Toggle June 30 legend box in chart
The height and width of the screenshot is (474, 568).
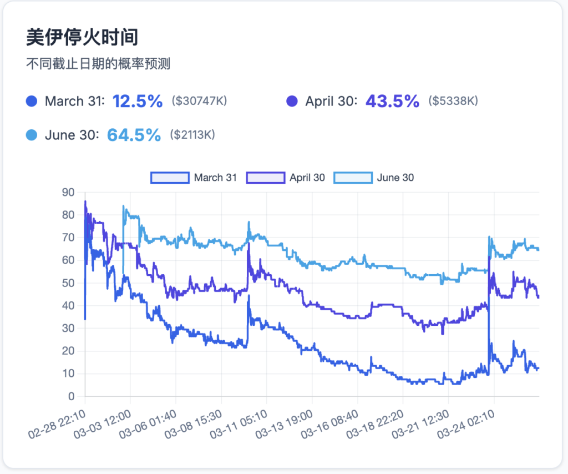click(x=353, y=178)
